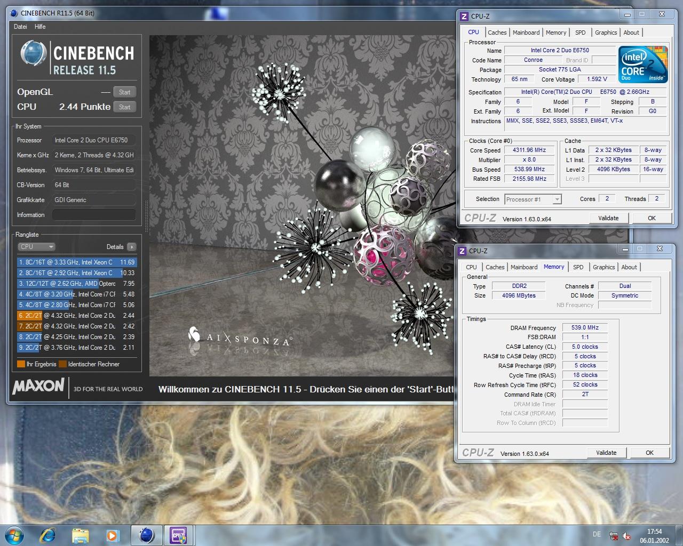683x546 pixels.
Task: Click the Prozessor field Intel Core 2 Duo
Action: 93,140
